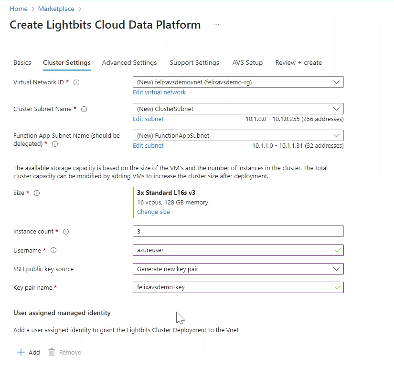This screenshot has height=366, width=394.
Task: Open SSH public key source dropdown
Action: (238, 269)
